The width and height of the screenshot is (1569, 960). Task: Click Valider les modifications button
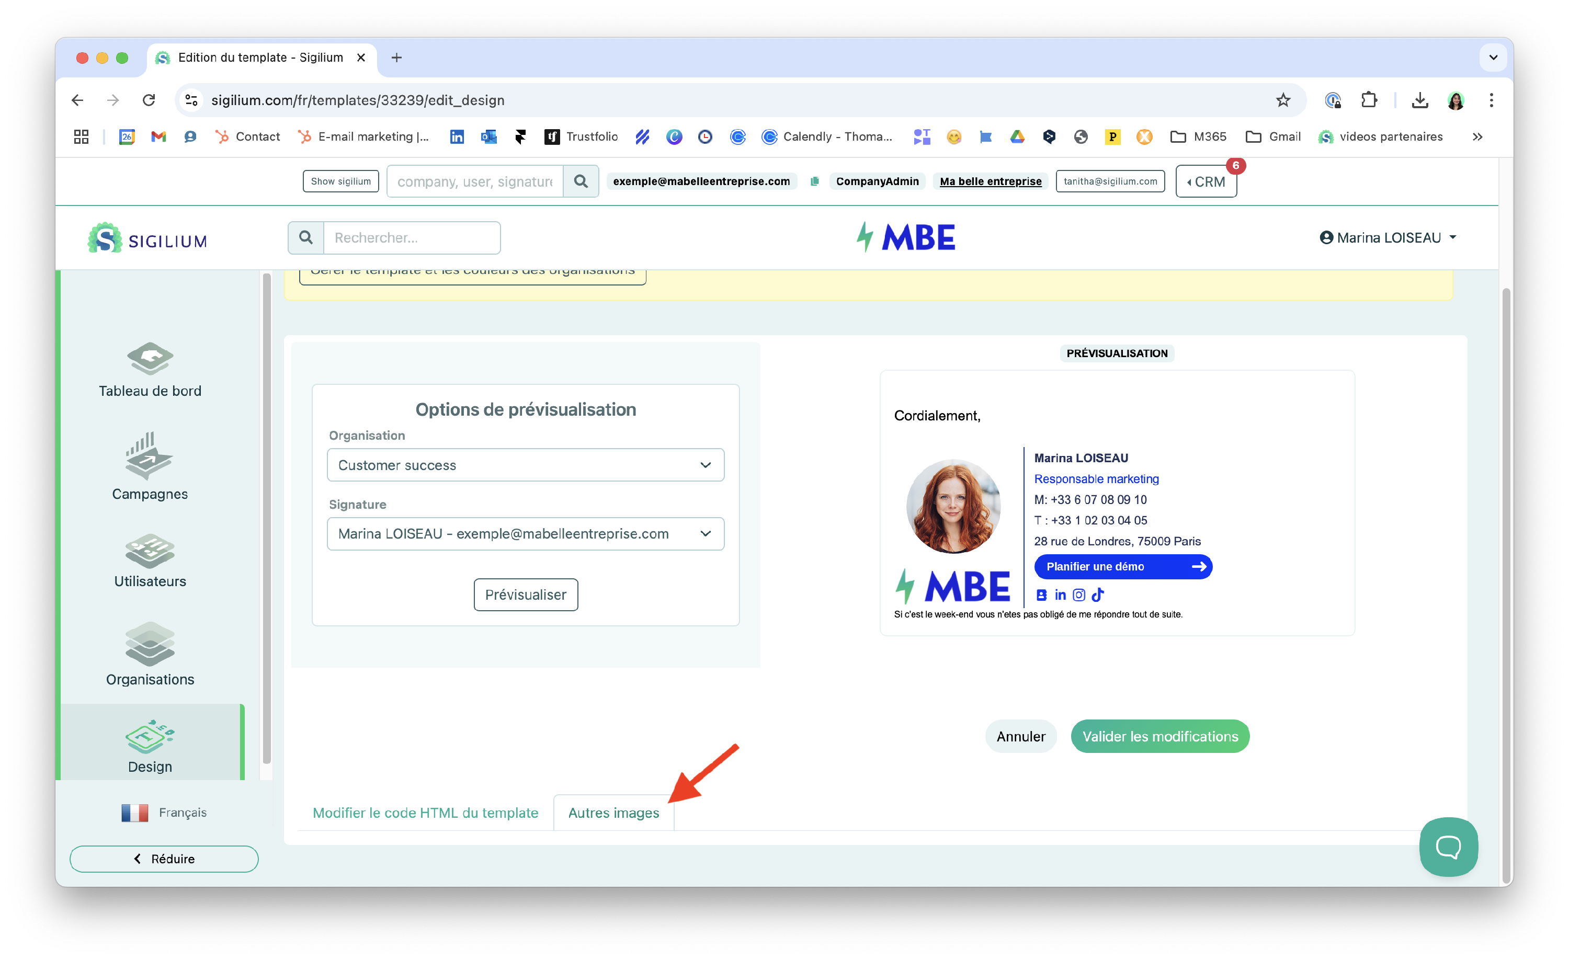click(1159, 736)
